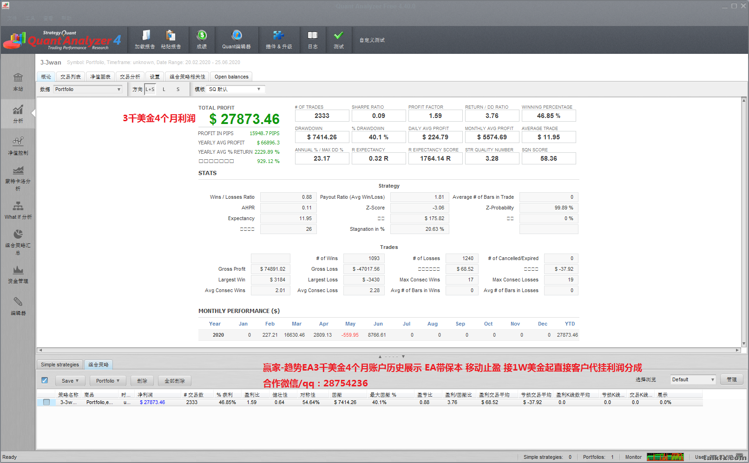The image size is (749, 463).
Task: Click the 全部删除 delete all button
Action: click(175, 381)
